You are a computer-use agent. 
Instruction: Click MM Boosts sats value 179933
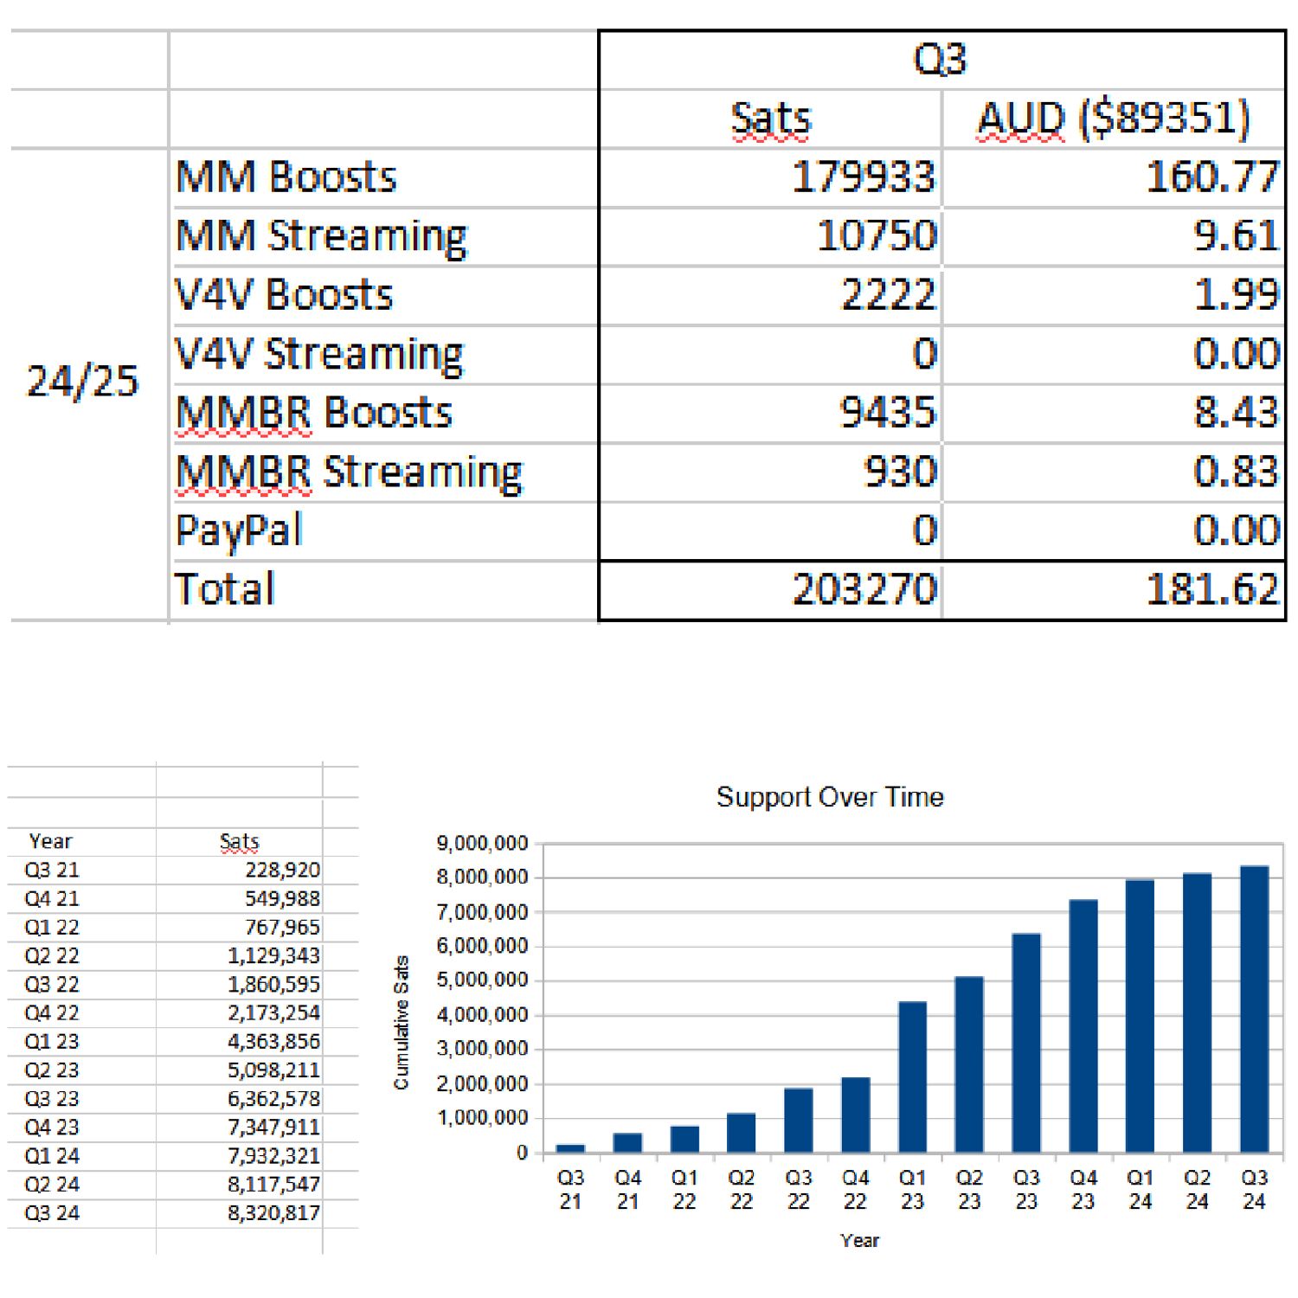click(x=864, y=177)
